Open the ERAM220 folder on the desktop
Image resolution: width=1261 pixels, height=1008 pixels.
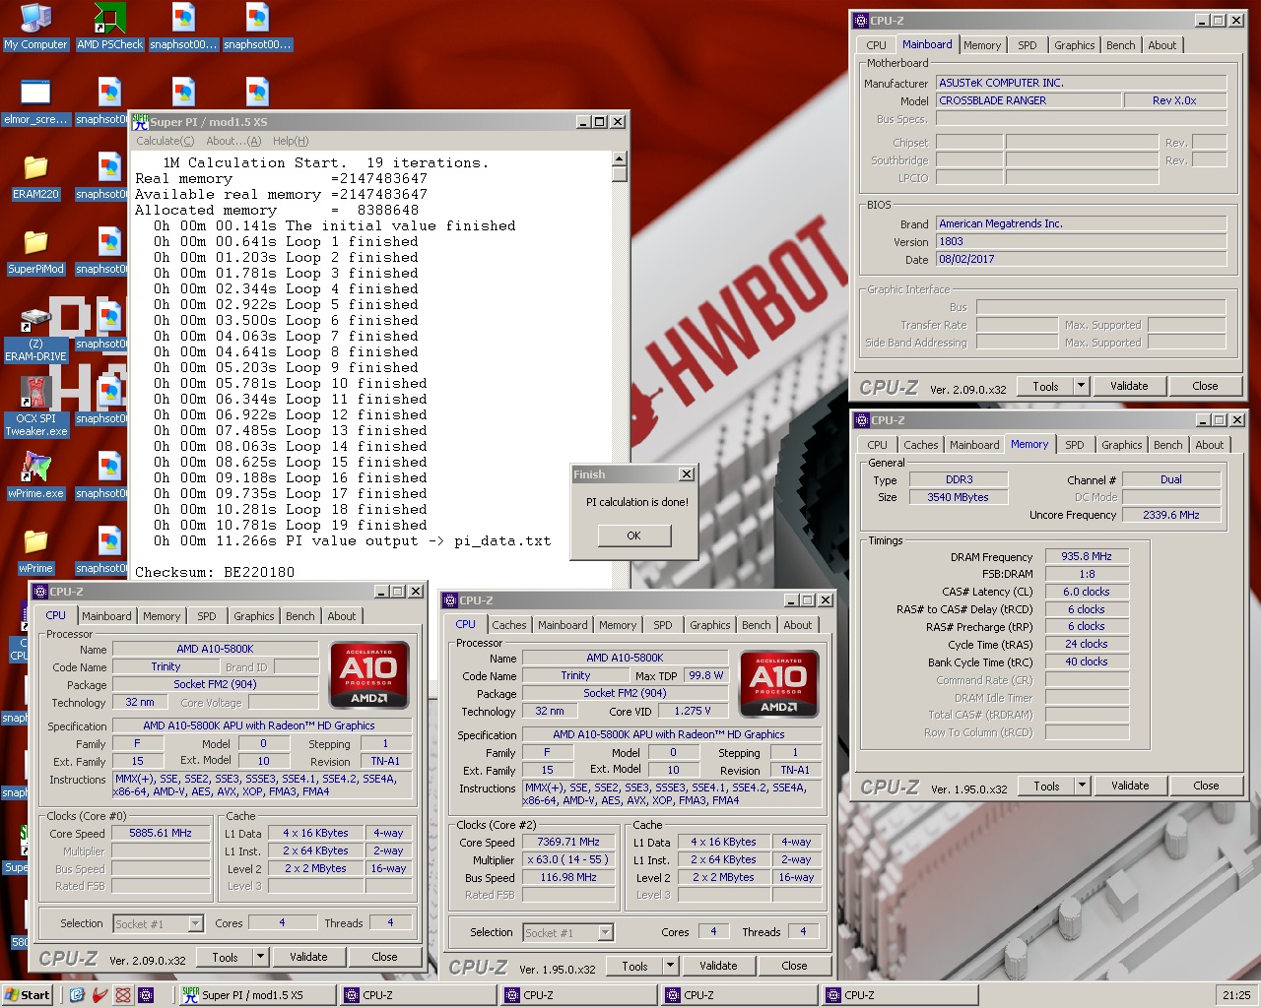coord(35,176)
